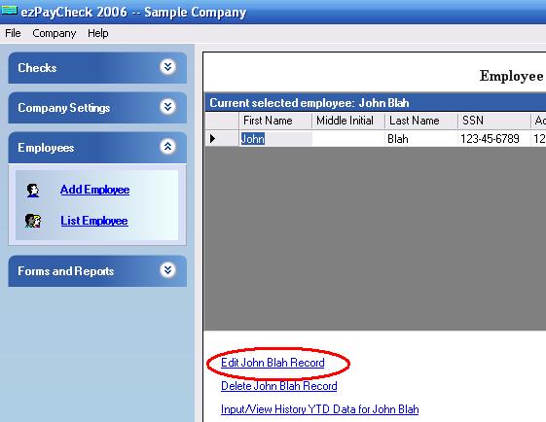The height and width of the screenshot is (422, 546).
Task: Click the SSN column header
Action: tap(494, 121)
